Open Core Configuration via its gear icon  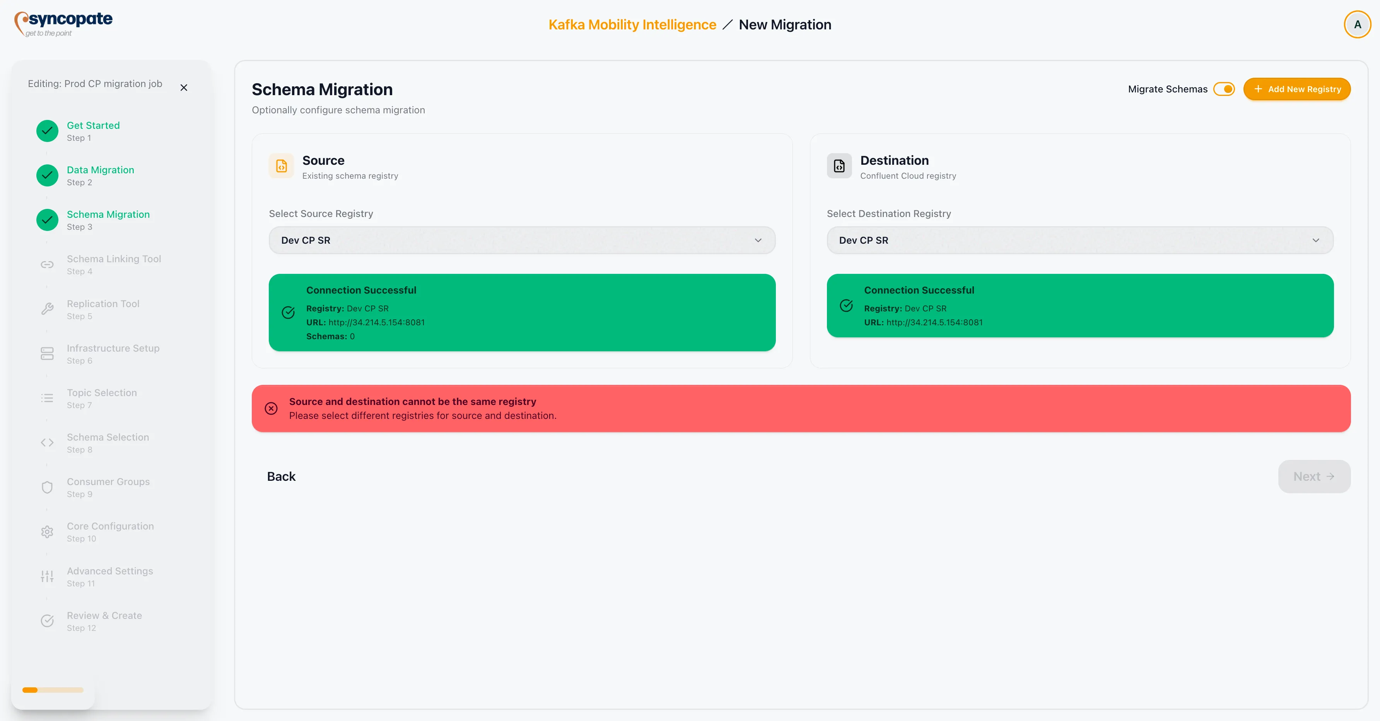[47, 532]
